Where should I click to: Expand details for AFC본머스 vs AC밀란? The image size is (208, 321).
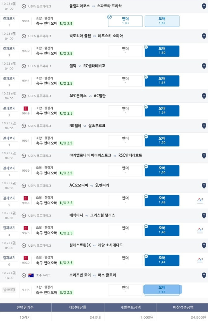[x=204, y=96]
